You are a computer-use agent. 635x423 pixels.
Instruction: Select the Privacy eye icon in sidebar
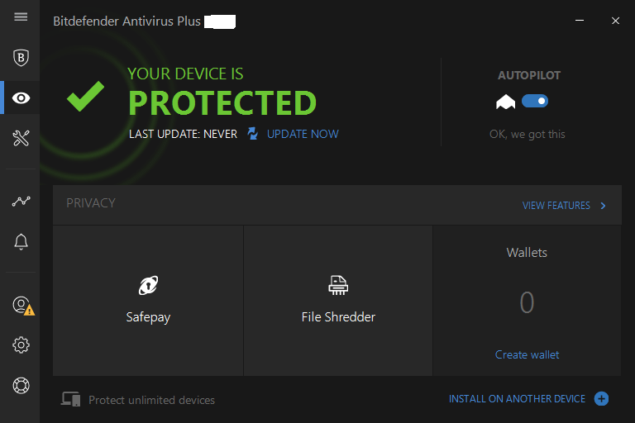[x=21, y=98]
